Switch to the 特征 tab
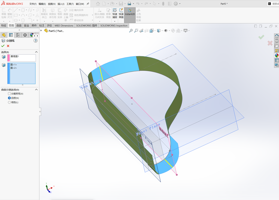The image size is (279, 200). (x=4, y=25)
